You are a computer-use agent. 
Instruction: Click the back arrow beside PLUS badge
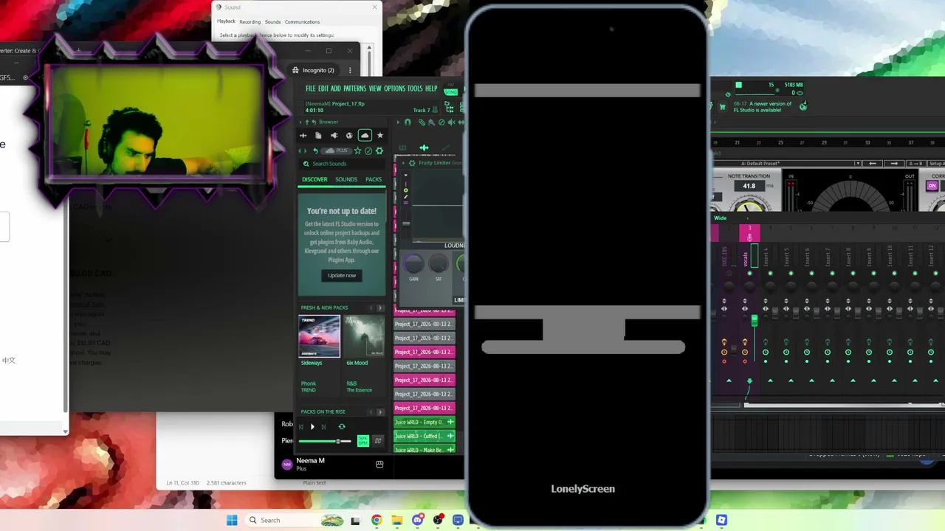(x=315, y=150)
